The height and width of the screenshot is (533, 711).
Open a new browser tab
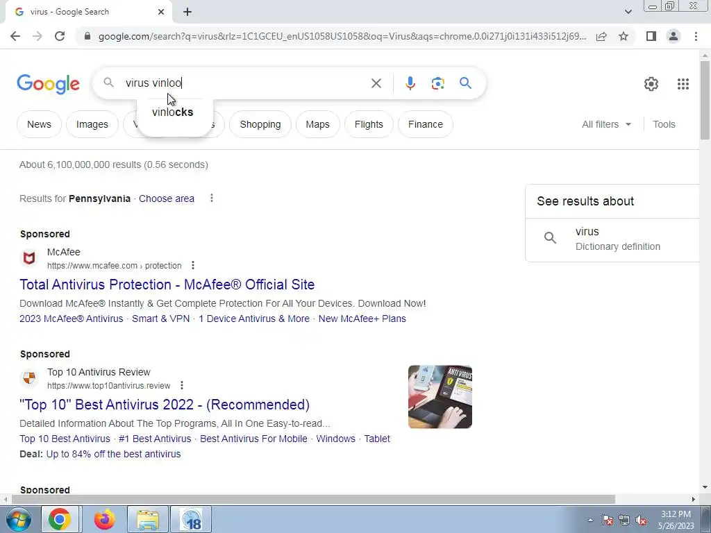click(x=187, y=12)
